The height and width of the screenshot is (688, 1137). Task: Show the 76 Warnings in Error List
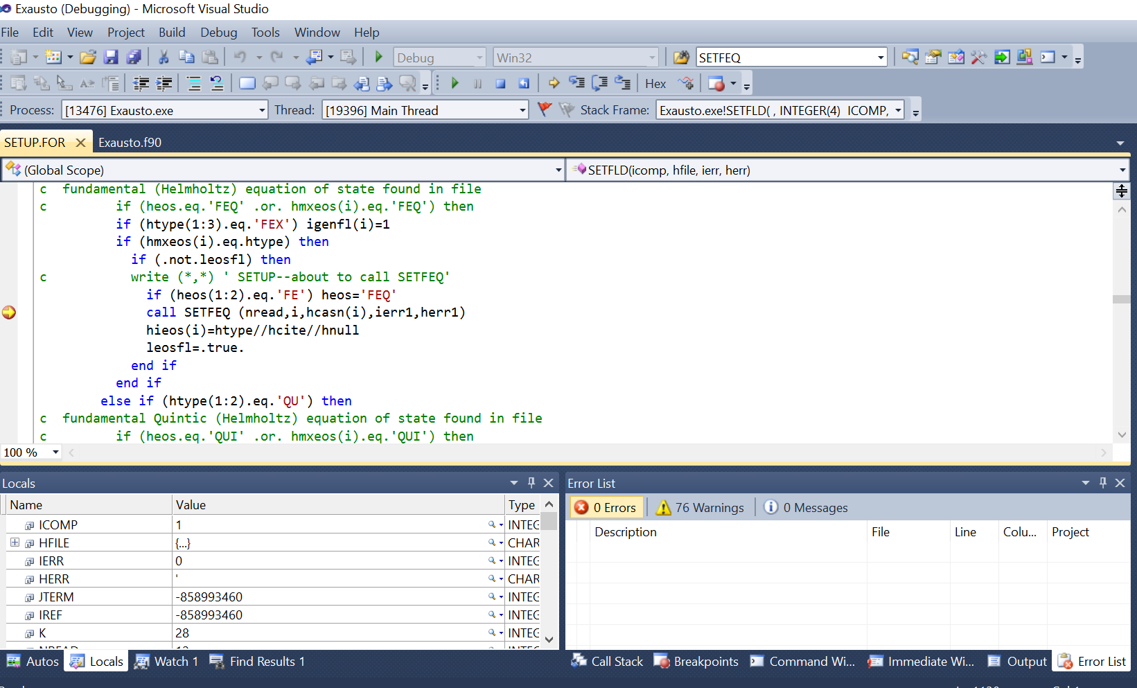[700, 507]
